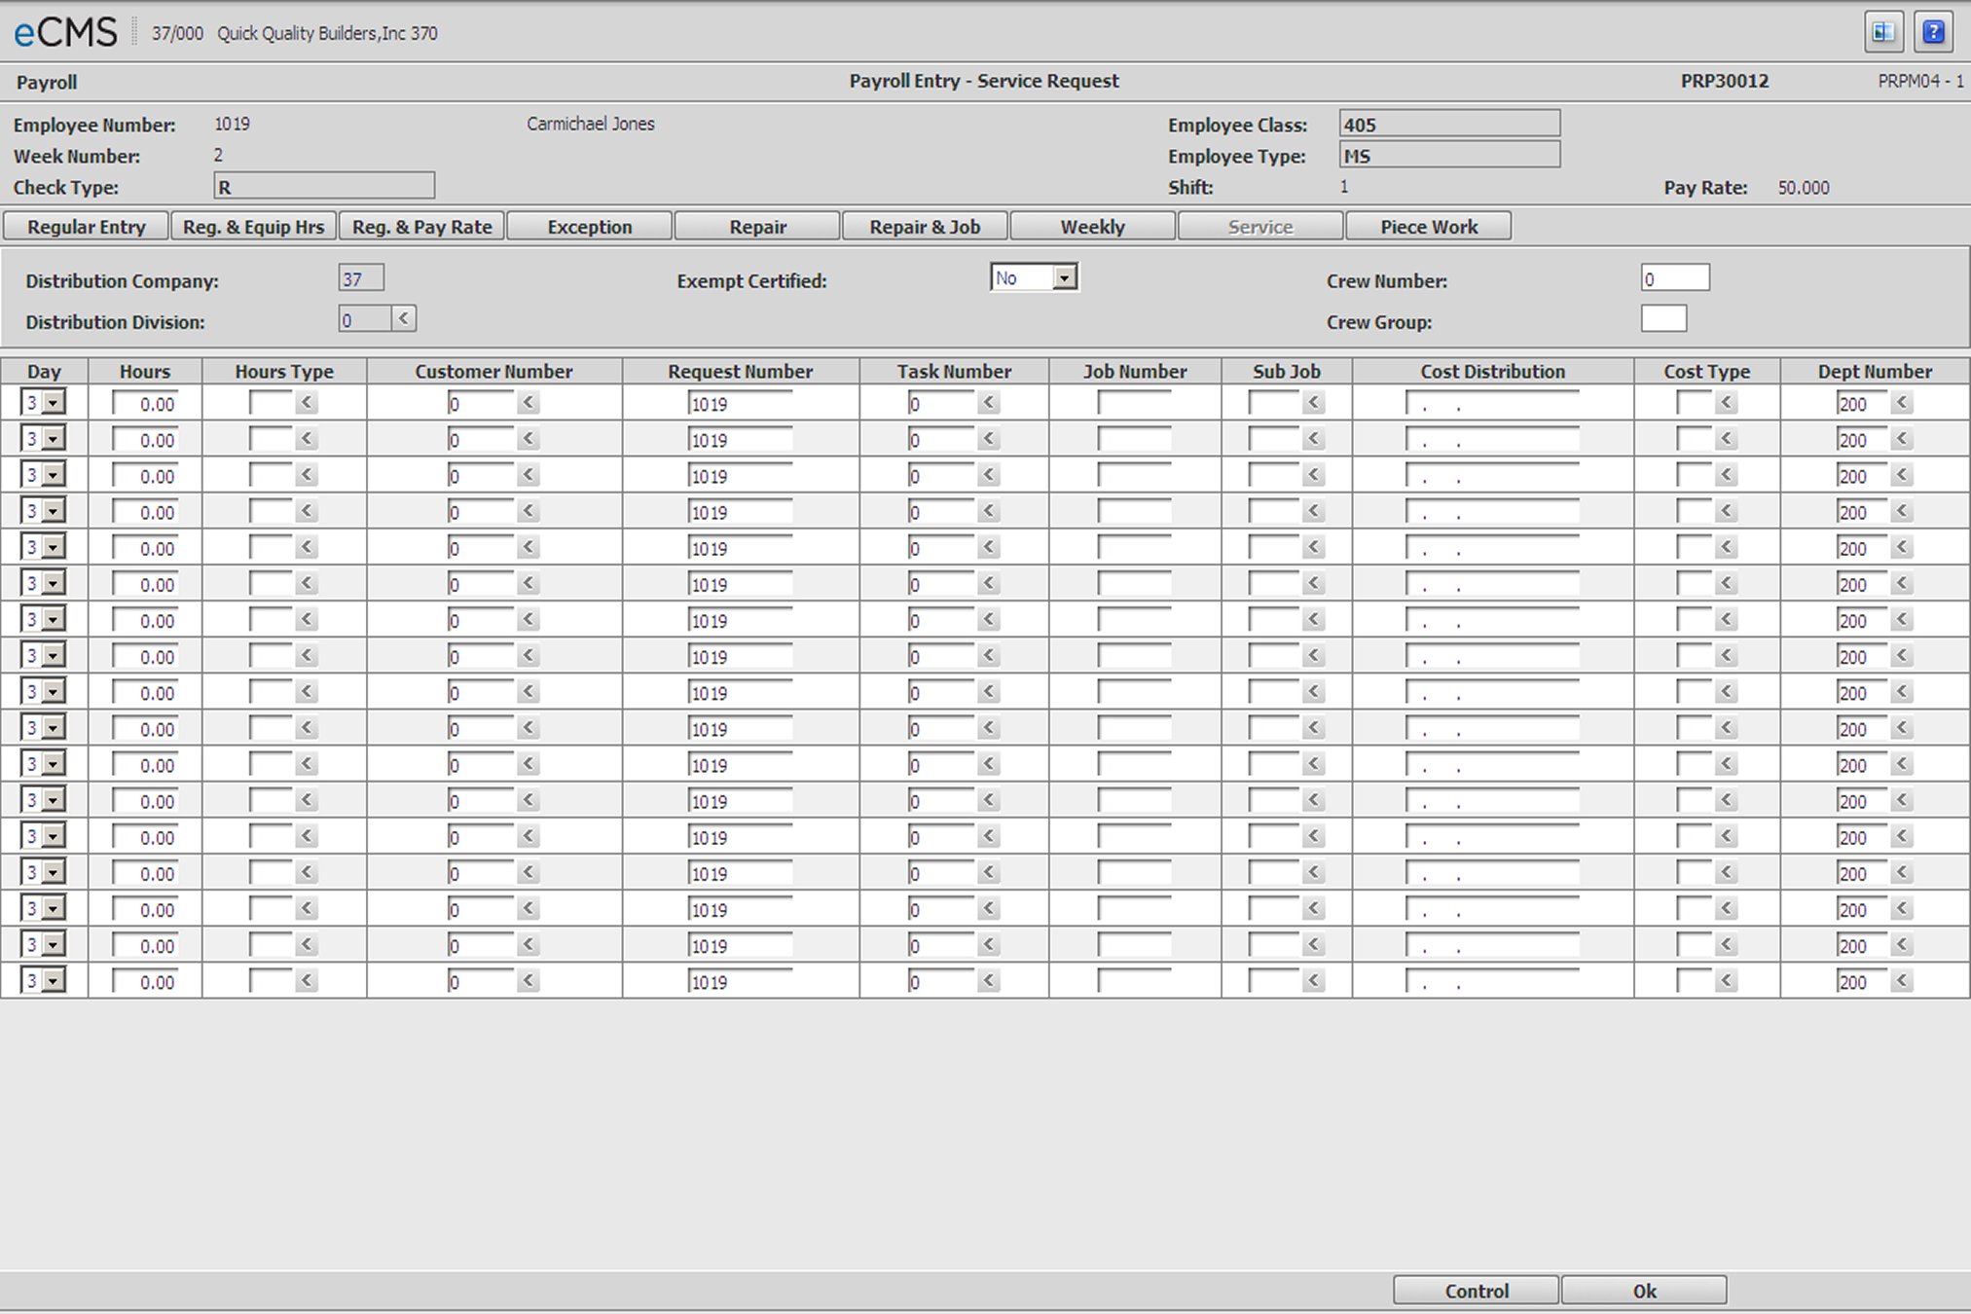Click the Employee Type field
1971x1314 pixels.
click(1449, 155)
